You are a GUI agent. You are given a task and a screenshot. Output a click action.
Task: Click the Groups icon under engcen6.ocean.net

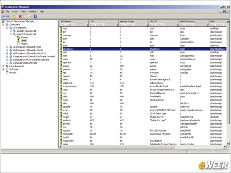(18, 37)
